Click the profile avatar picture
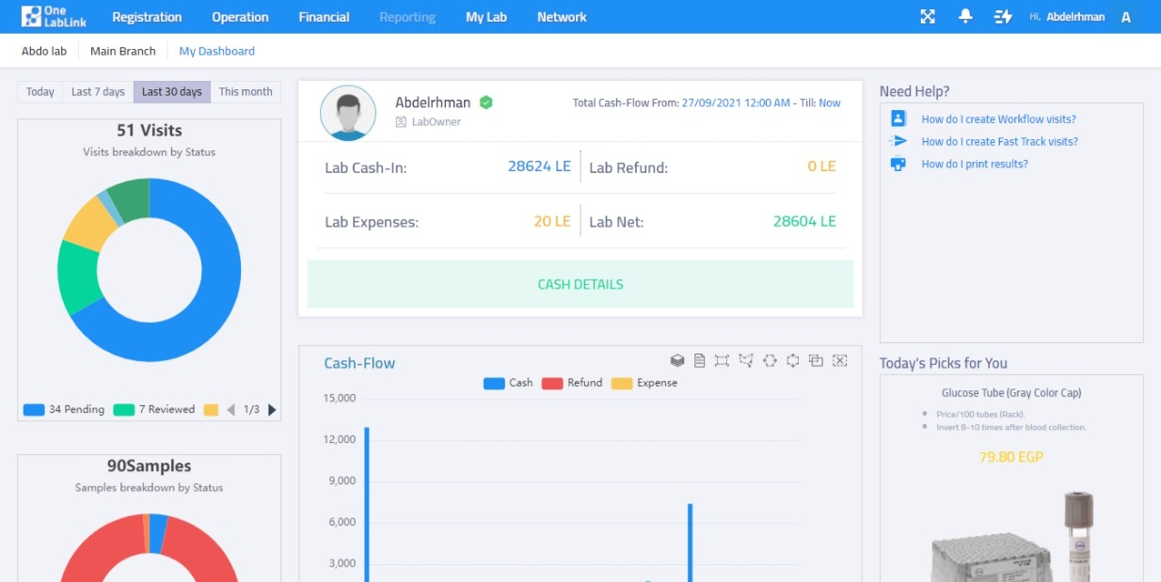This screenshot has height=582, width=1161. pos(348,113)
